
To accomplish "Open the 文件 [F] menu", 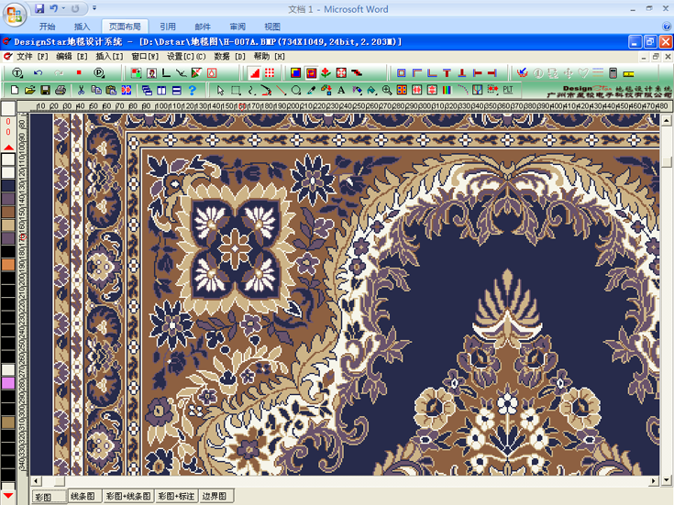I will [x=32, y=56].
